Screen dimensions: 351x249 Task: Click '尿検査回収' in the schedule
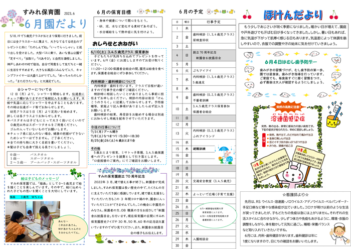201,40
